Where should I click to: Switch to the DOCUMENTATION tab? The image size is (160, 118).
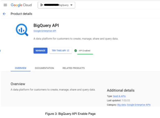click(44, 68)
